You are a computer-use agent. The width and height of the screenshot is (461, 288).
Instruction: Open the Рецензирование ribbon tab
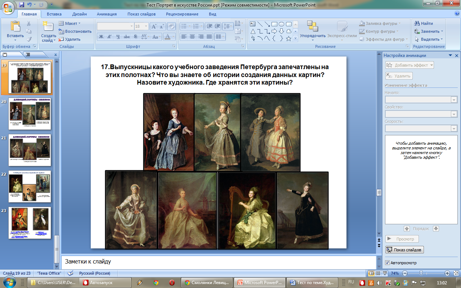[182, 14]
